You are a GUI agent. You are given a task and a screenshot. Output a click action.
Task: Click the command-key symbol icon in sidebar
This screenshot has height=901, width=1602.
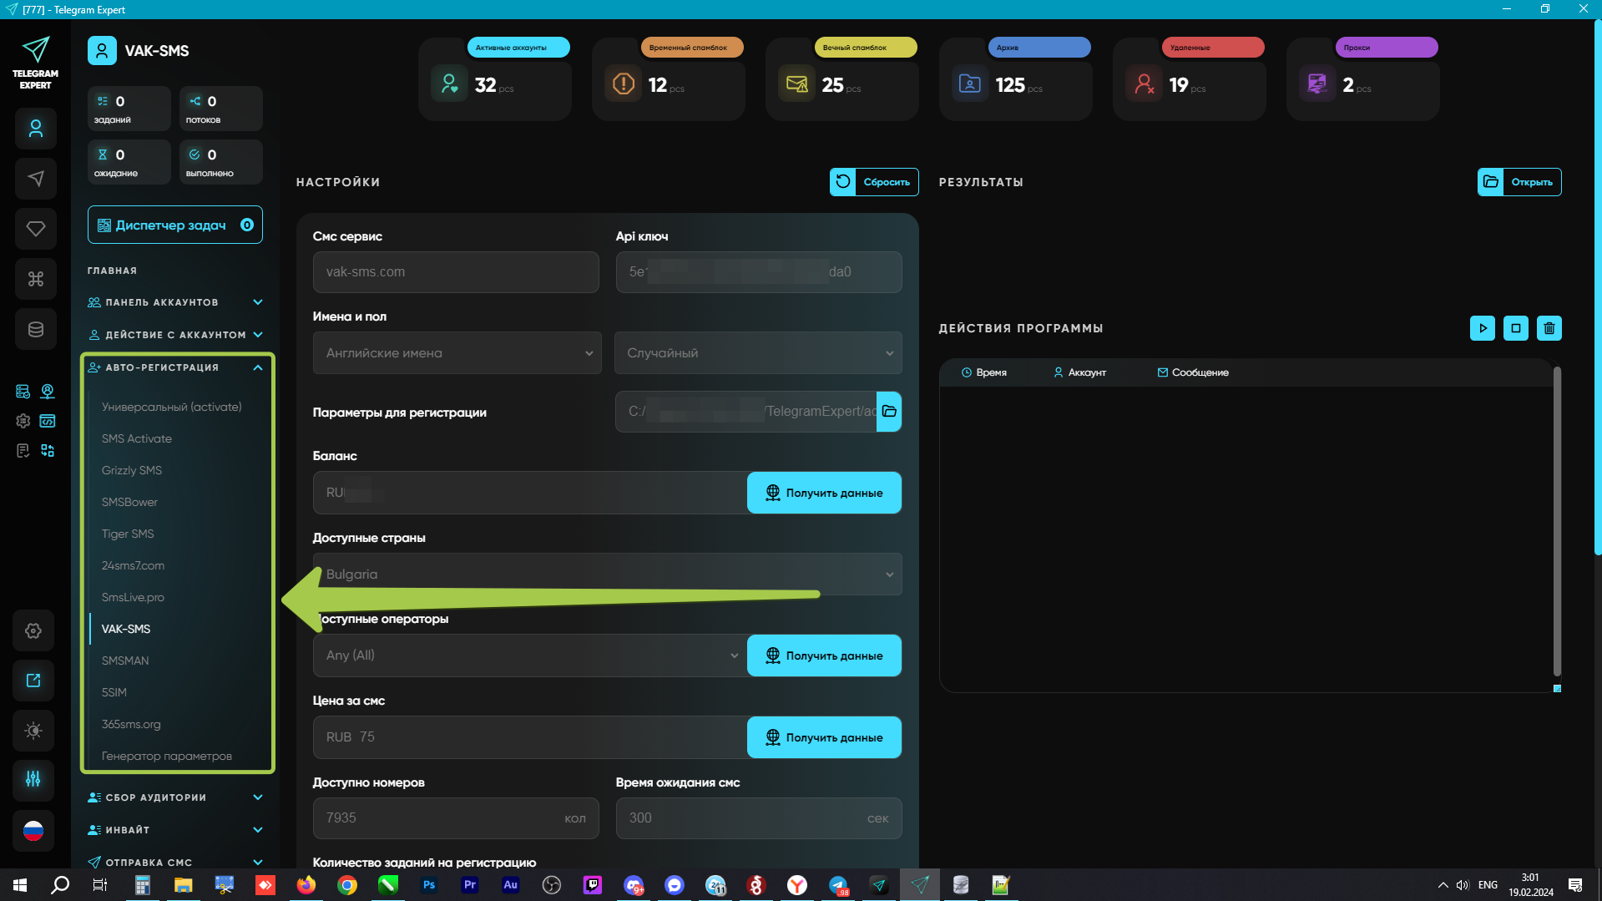(35, 279)
